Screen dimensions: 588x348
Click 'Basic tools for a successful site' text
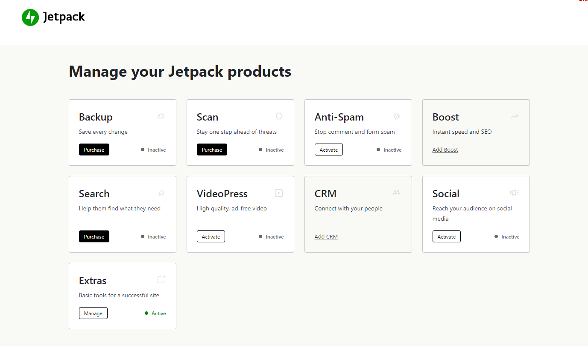tap(119, 296)
